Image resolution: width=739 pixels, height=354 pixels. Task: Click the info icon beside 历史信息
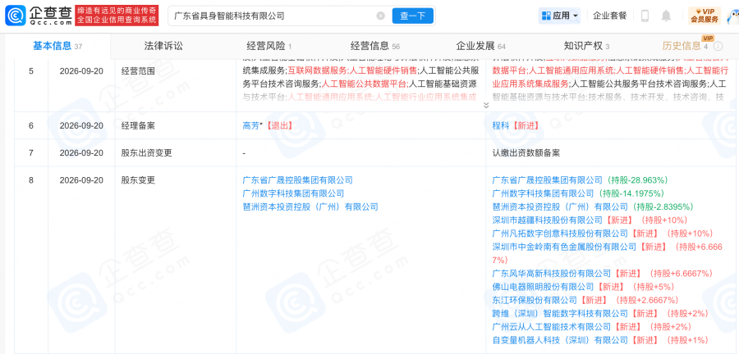[x=718, y=46]
